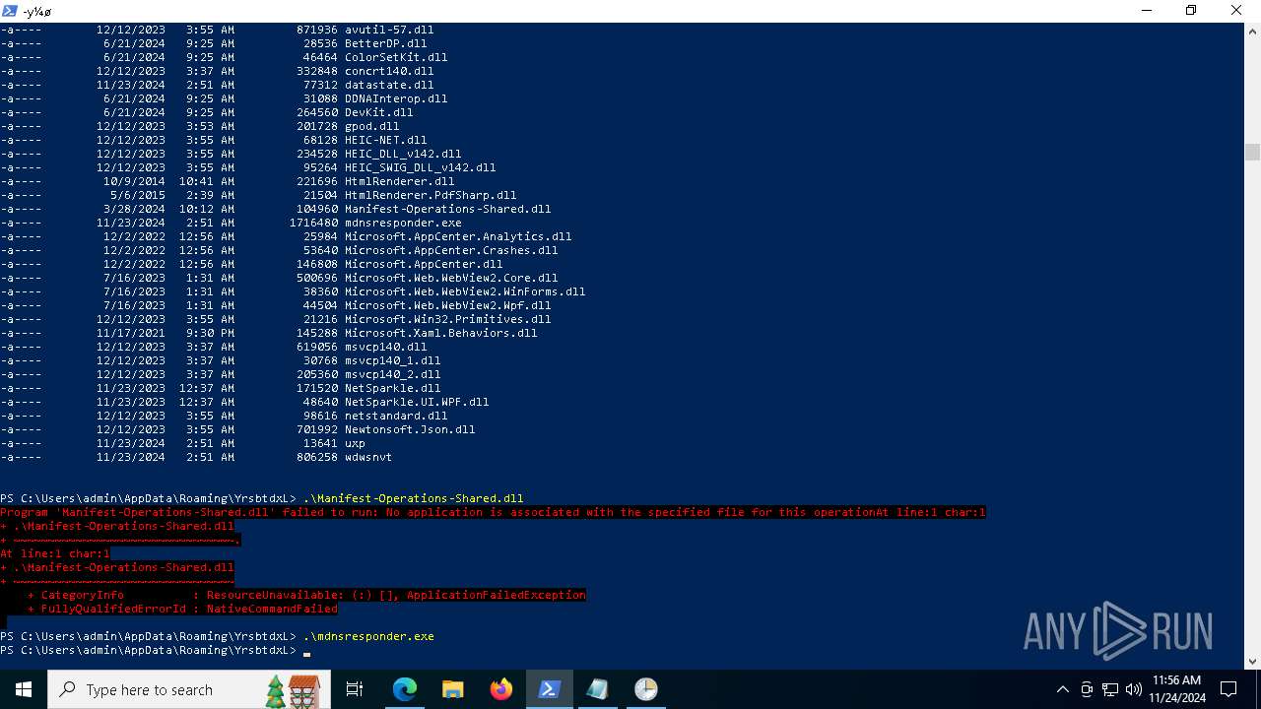
Task: Click Manifest-Operations-Shared.dll in the file listing
Action: click(x=448, y=209)
